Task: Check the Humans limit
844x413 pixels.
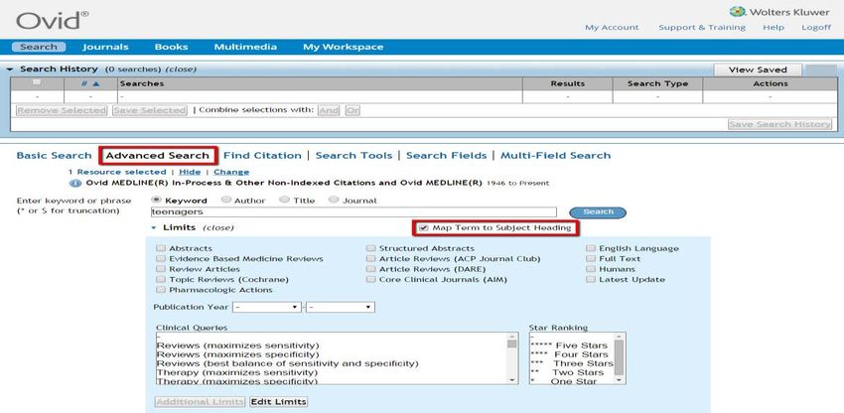Action: tap(591, 269)
